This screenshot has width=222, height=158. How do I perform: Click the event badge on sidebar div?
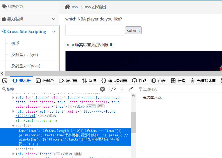(91, 106)
